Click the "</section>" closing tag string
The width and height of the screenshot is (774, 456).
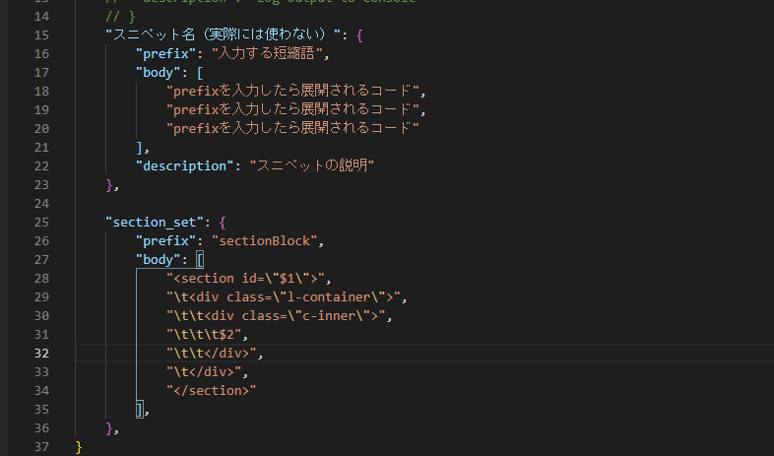pyautogui.click(x=212, y=390)
